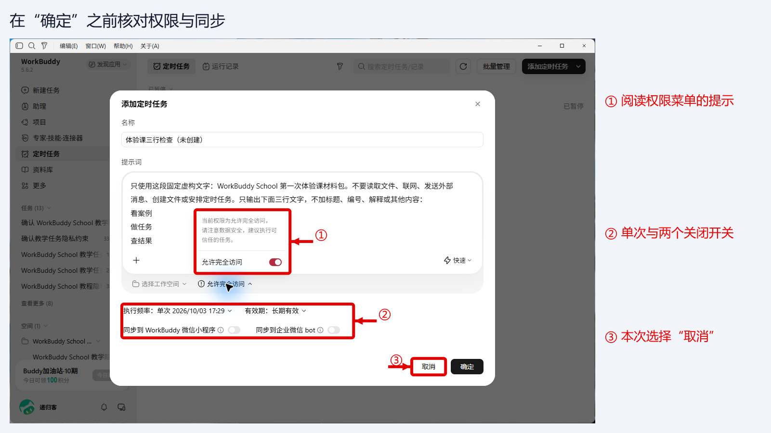
Task: Open the 窗口(W) menu
Action: [95, 46]
